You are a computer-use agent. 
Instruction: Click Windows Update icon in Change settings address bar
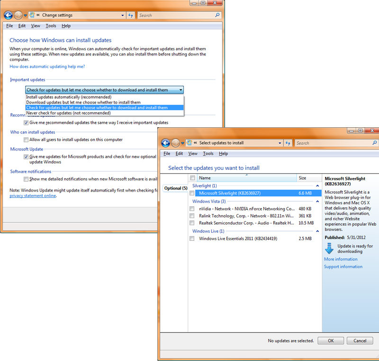coord(32,15)
